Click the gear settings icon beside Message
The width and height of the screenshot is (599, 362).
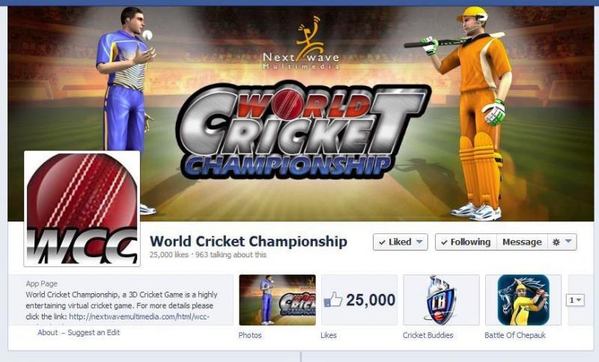(556, 242)
